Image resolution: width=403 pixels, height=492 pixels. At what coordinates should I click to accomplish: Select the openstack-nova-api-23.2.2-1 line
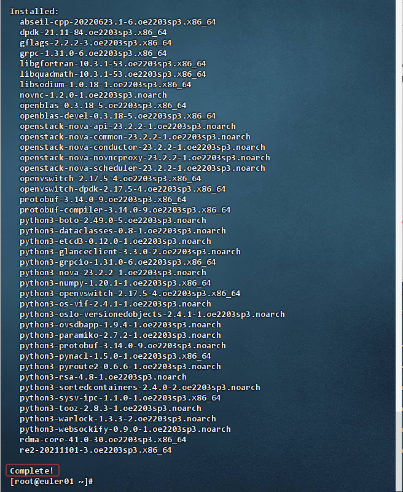128,126
